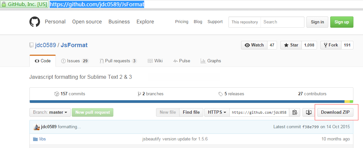View the 5 releases page
Image resolution: width=363 pixels, height=148 pixels.
231,94
